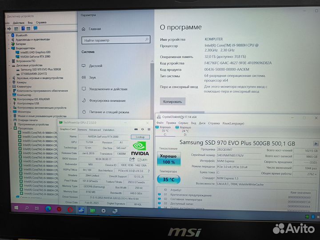Click the scan hardware monitor icon in Device Manager toolbar
Image resolution: width=320 pixels, height=240 pixels.
click(35, 28)
